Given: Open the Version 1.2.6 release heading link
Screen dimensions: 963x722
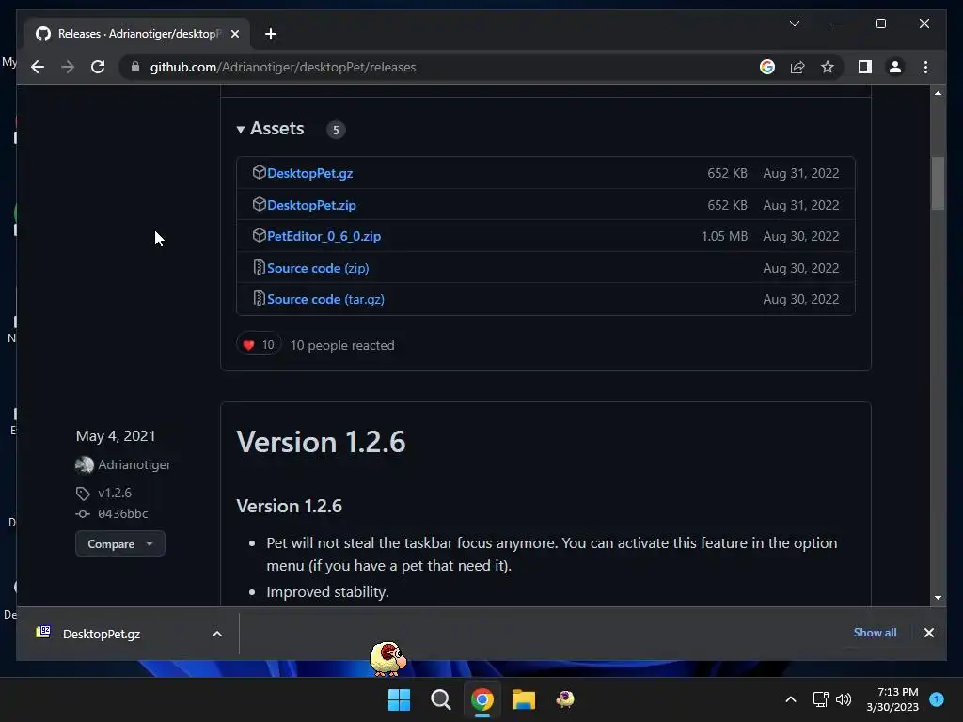Looking at the screenshot, I should pos(321,442).
